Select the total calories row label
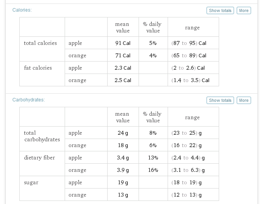 point(40,43)
